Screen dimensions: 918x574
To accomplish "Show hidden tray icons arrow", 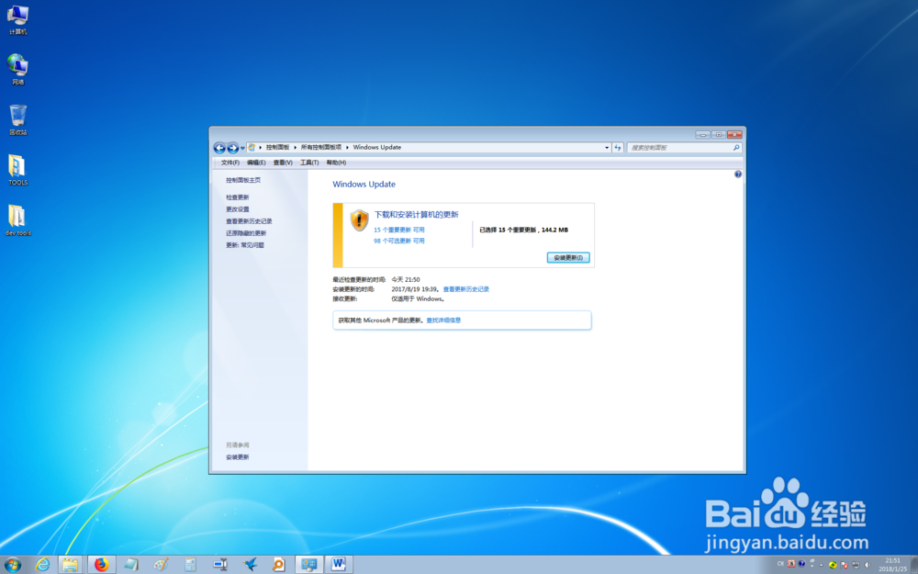I will point(822,565).
